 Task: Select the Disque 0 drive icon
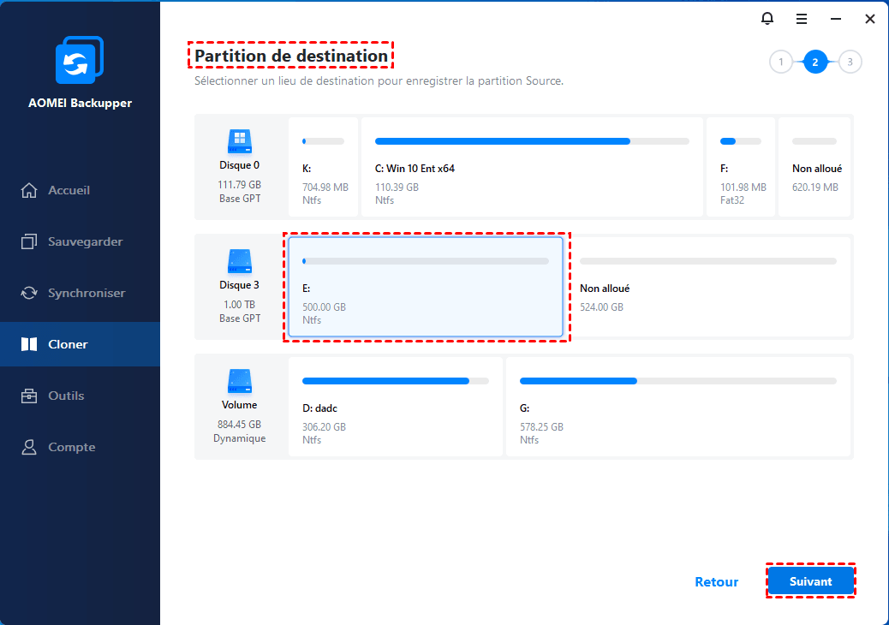(240, 141)
